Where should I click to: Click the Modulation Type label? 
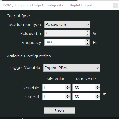(25, 25)
